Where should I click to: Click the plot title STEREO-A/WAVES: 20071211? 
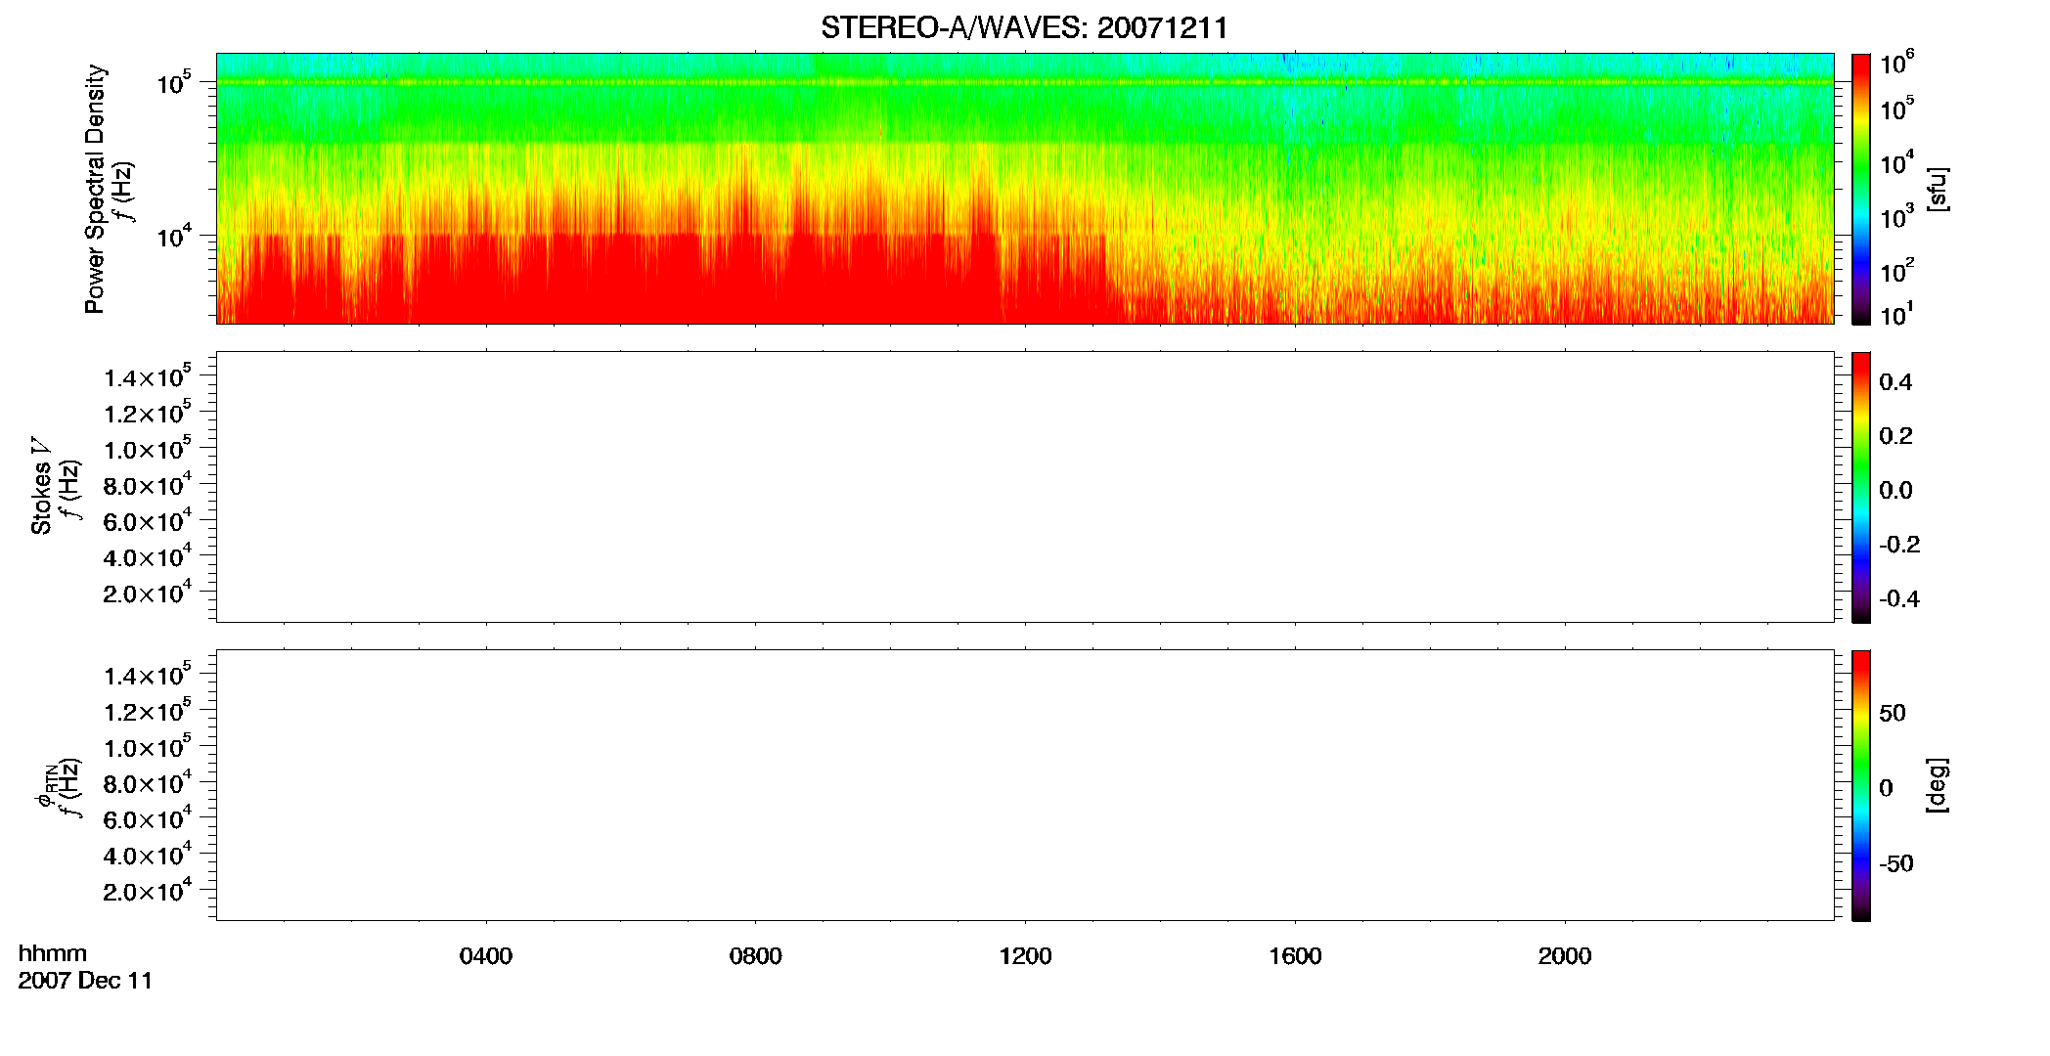pyautogui.click(x=1024, y=28)
